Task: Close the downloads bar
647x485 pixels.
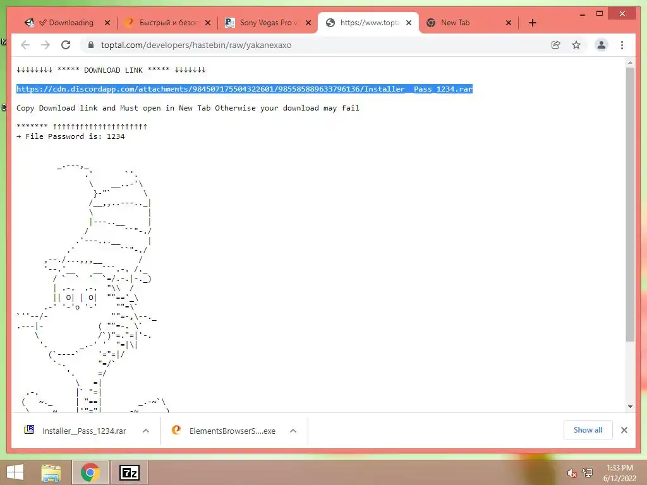Action: 624,430
